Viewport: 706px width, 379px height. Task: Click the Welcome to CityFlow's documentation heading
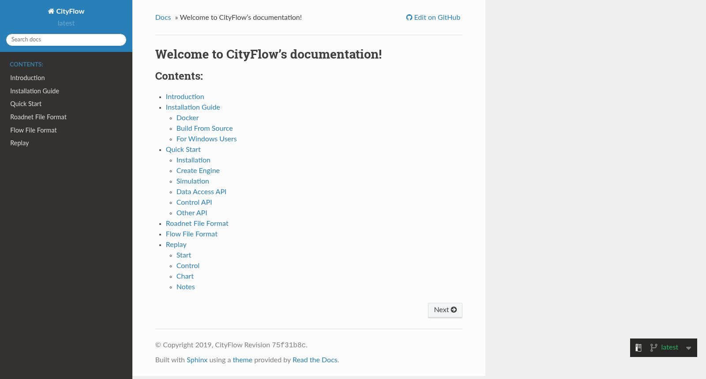click(268, 54)
